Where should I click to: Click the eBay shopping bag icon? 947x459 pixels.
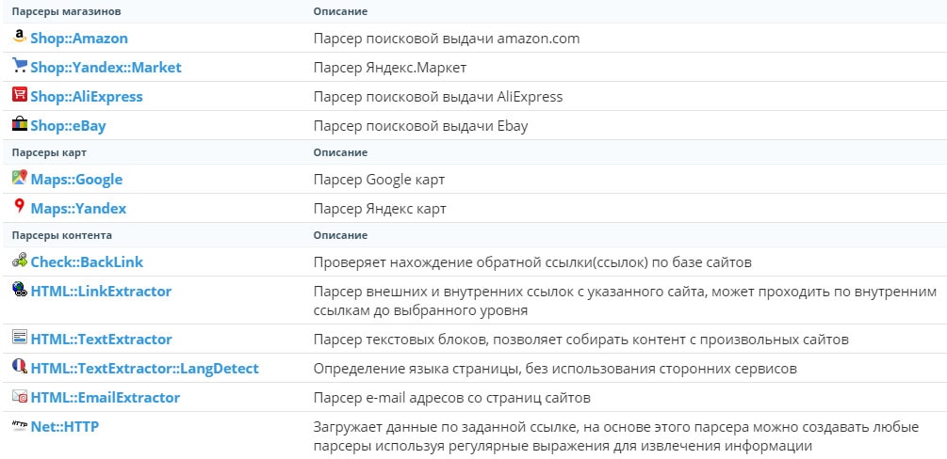click(x=20, y=123)
